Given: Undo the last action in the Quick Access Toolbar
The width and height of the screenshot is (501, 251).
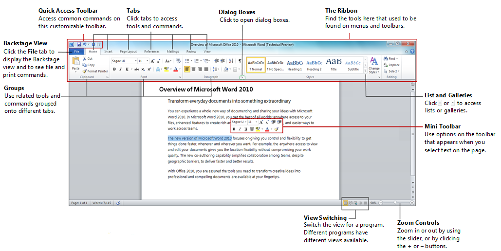Looking at the screenshot, I should pyautogui.click(x=85, y=44).
